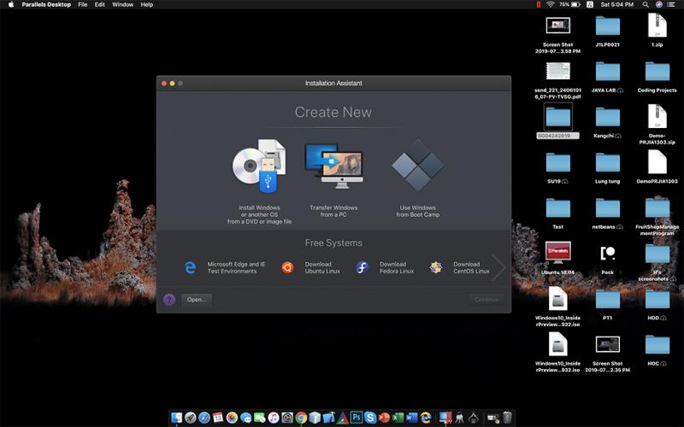Open Excel from the Dock
The width and height of the screenshot is (684, 427).
(398, 418)
